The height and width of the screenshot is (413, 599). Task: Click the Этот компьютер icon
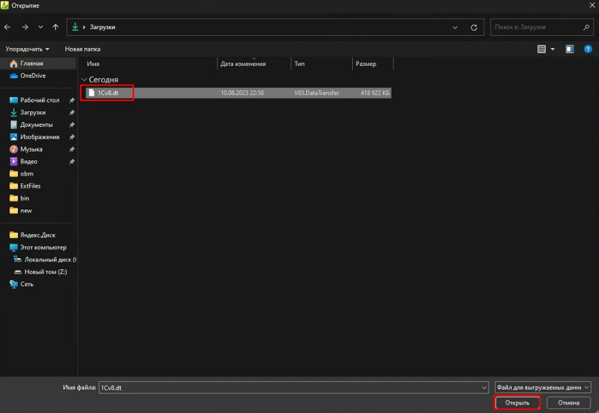[14, 247]
